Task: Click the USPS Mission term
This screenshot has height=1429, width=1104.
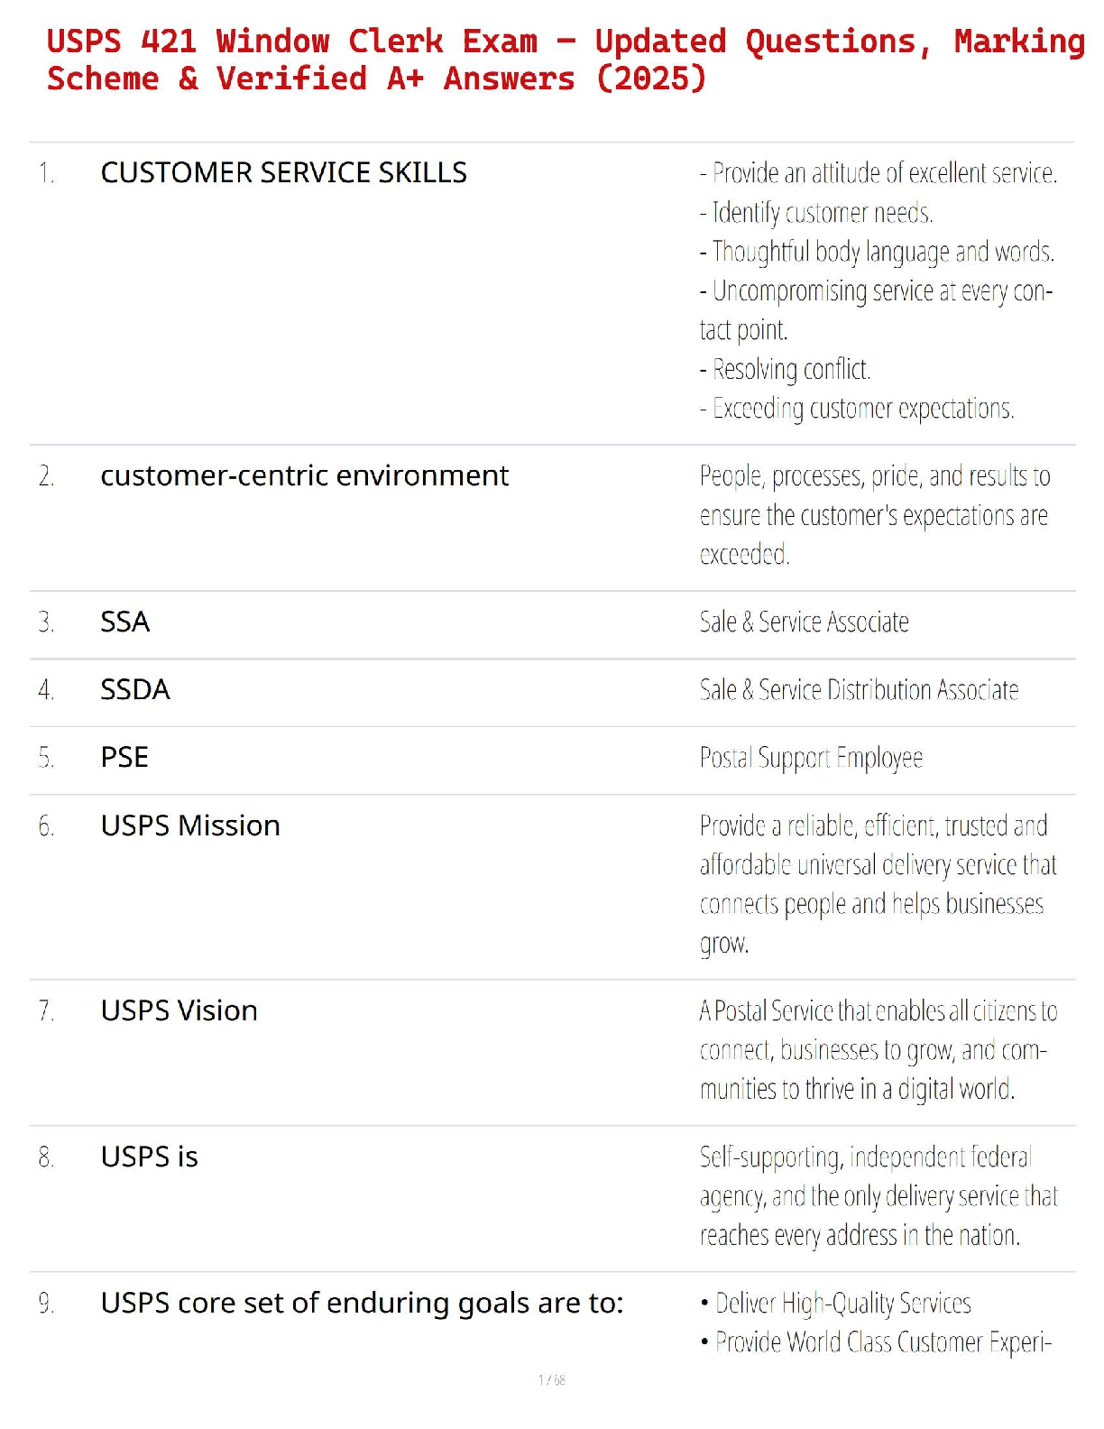Action: click(x=190, y=825)
